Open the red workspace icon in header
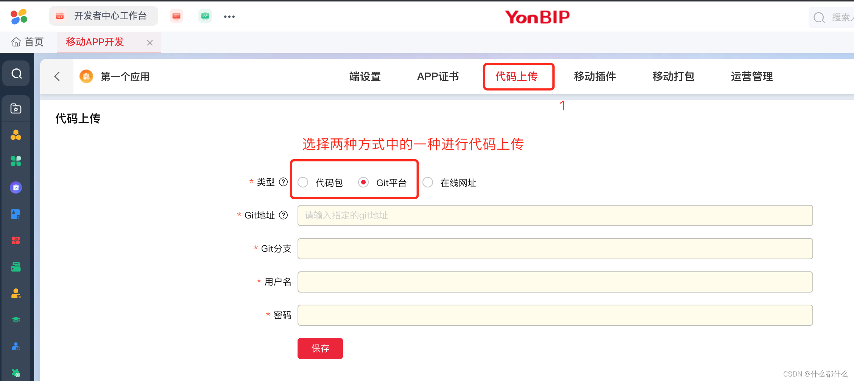The height and width of the screenshot is (381, 854). [176, 16]
